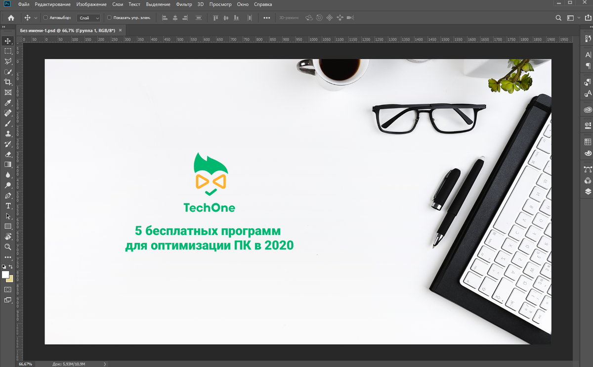Enable the Автовыбор checkbox
Viewport: 593px width, 367px height.
pos(44,17)
